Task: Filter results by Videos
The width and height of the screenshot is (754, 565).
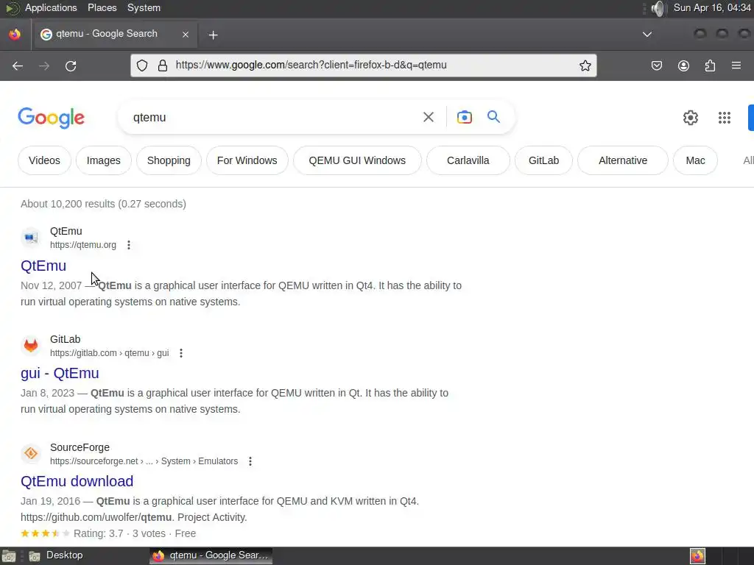Action: pyautogui.click(x=44, y=160)
